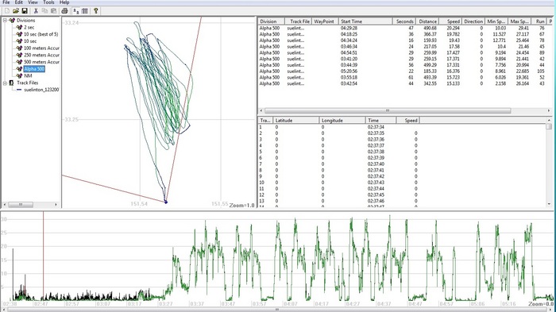556x312 pixels.
Task: Open the Help menu
Action: pyautogui.click(x=64, y=2)
